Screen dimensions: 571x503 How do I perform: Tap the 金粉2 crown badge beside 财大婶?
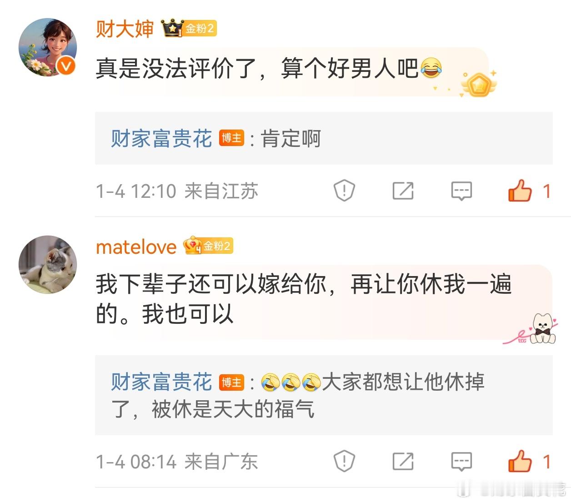[189, 28]
